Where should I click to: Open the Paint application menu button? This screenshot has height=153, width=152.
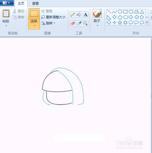7,3
